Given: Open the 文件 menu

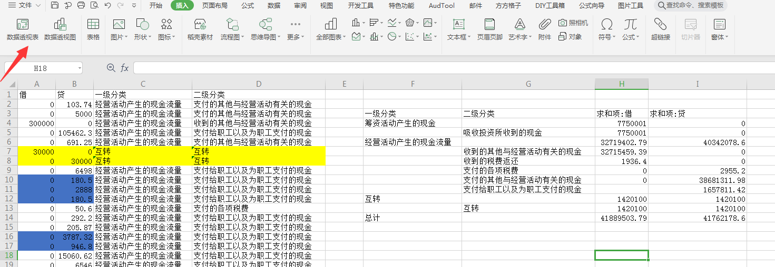Looking at the screenshot, I should 20,6.
